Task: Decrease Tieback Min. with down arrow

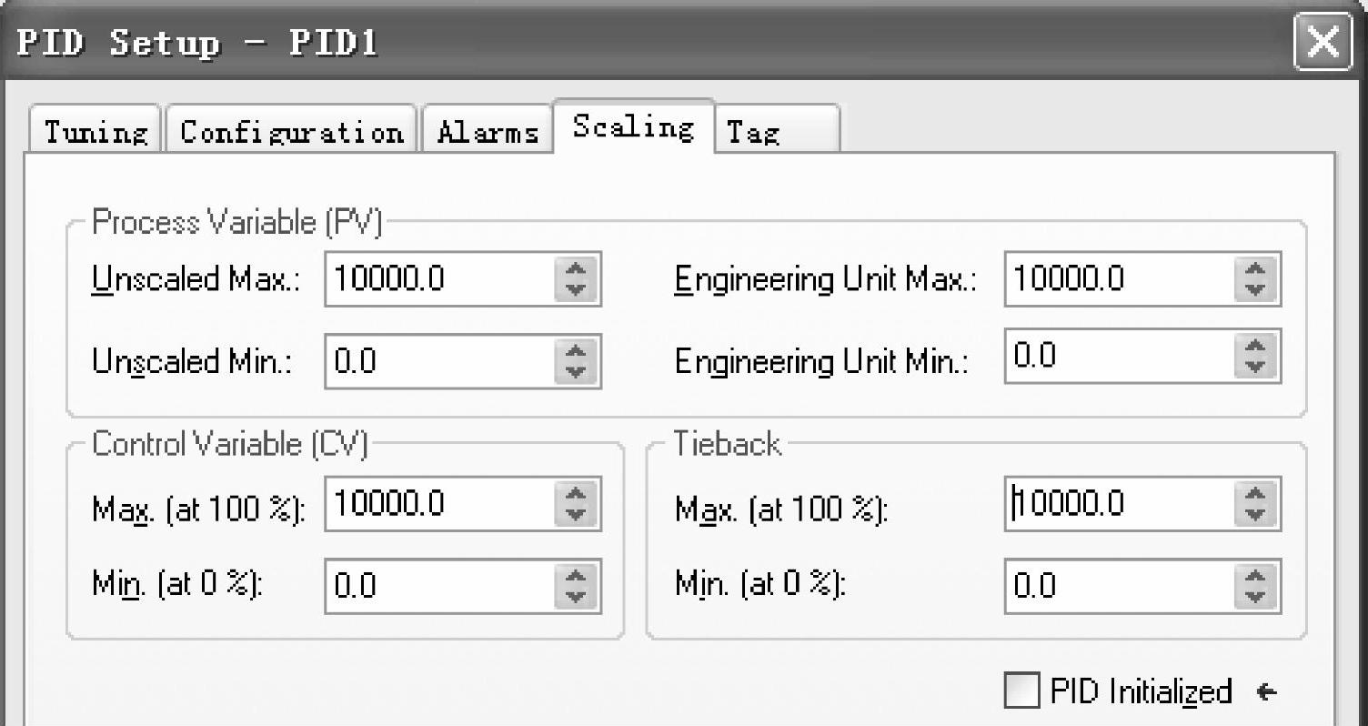Action: click(x=1254, y=597)
